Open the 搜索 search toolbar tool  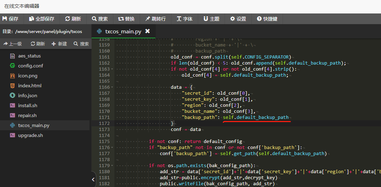(x=100, y=19)
